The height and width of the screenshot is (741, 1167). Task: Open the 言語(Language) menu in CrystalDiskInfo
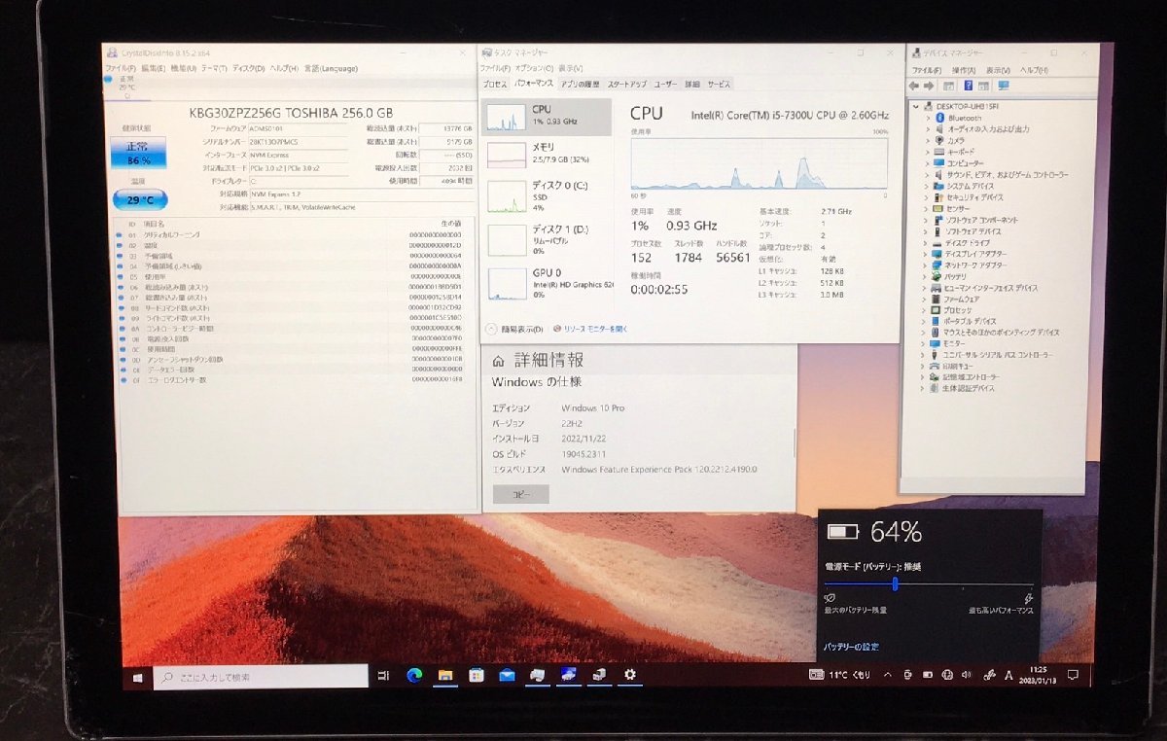331,69
